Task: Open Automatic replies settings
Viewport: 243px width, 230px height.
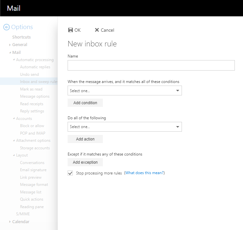Action: click(35, 67)
